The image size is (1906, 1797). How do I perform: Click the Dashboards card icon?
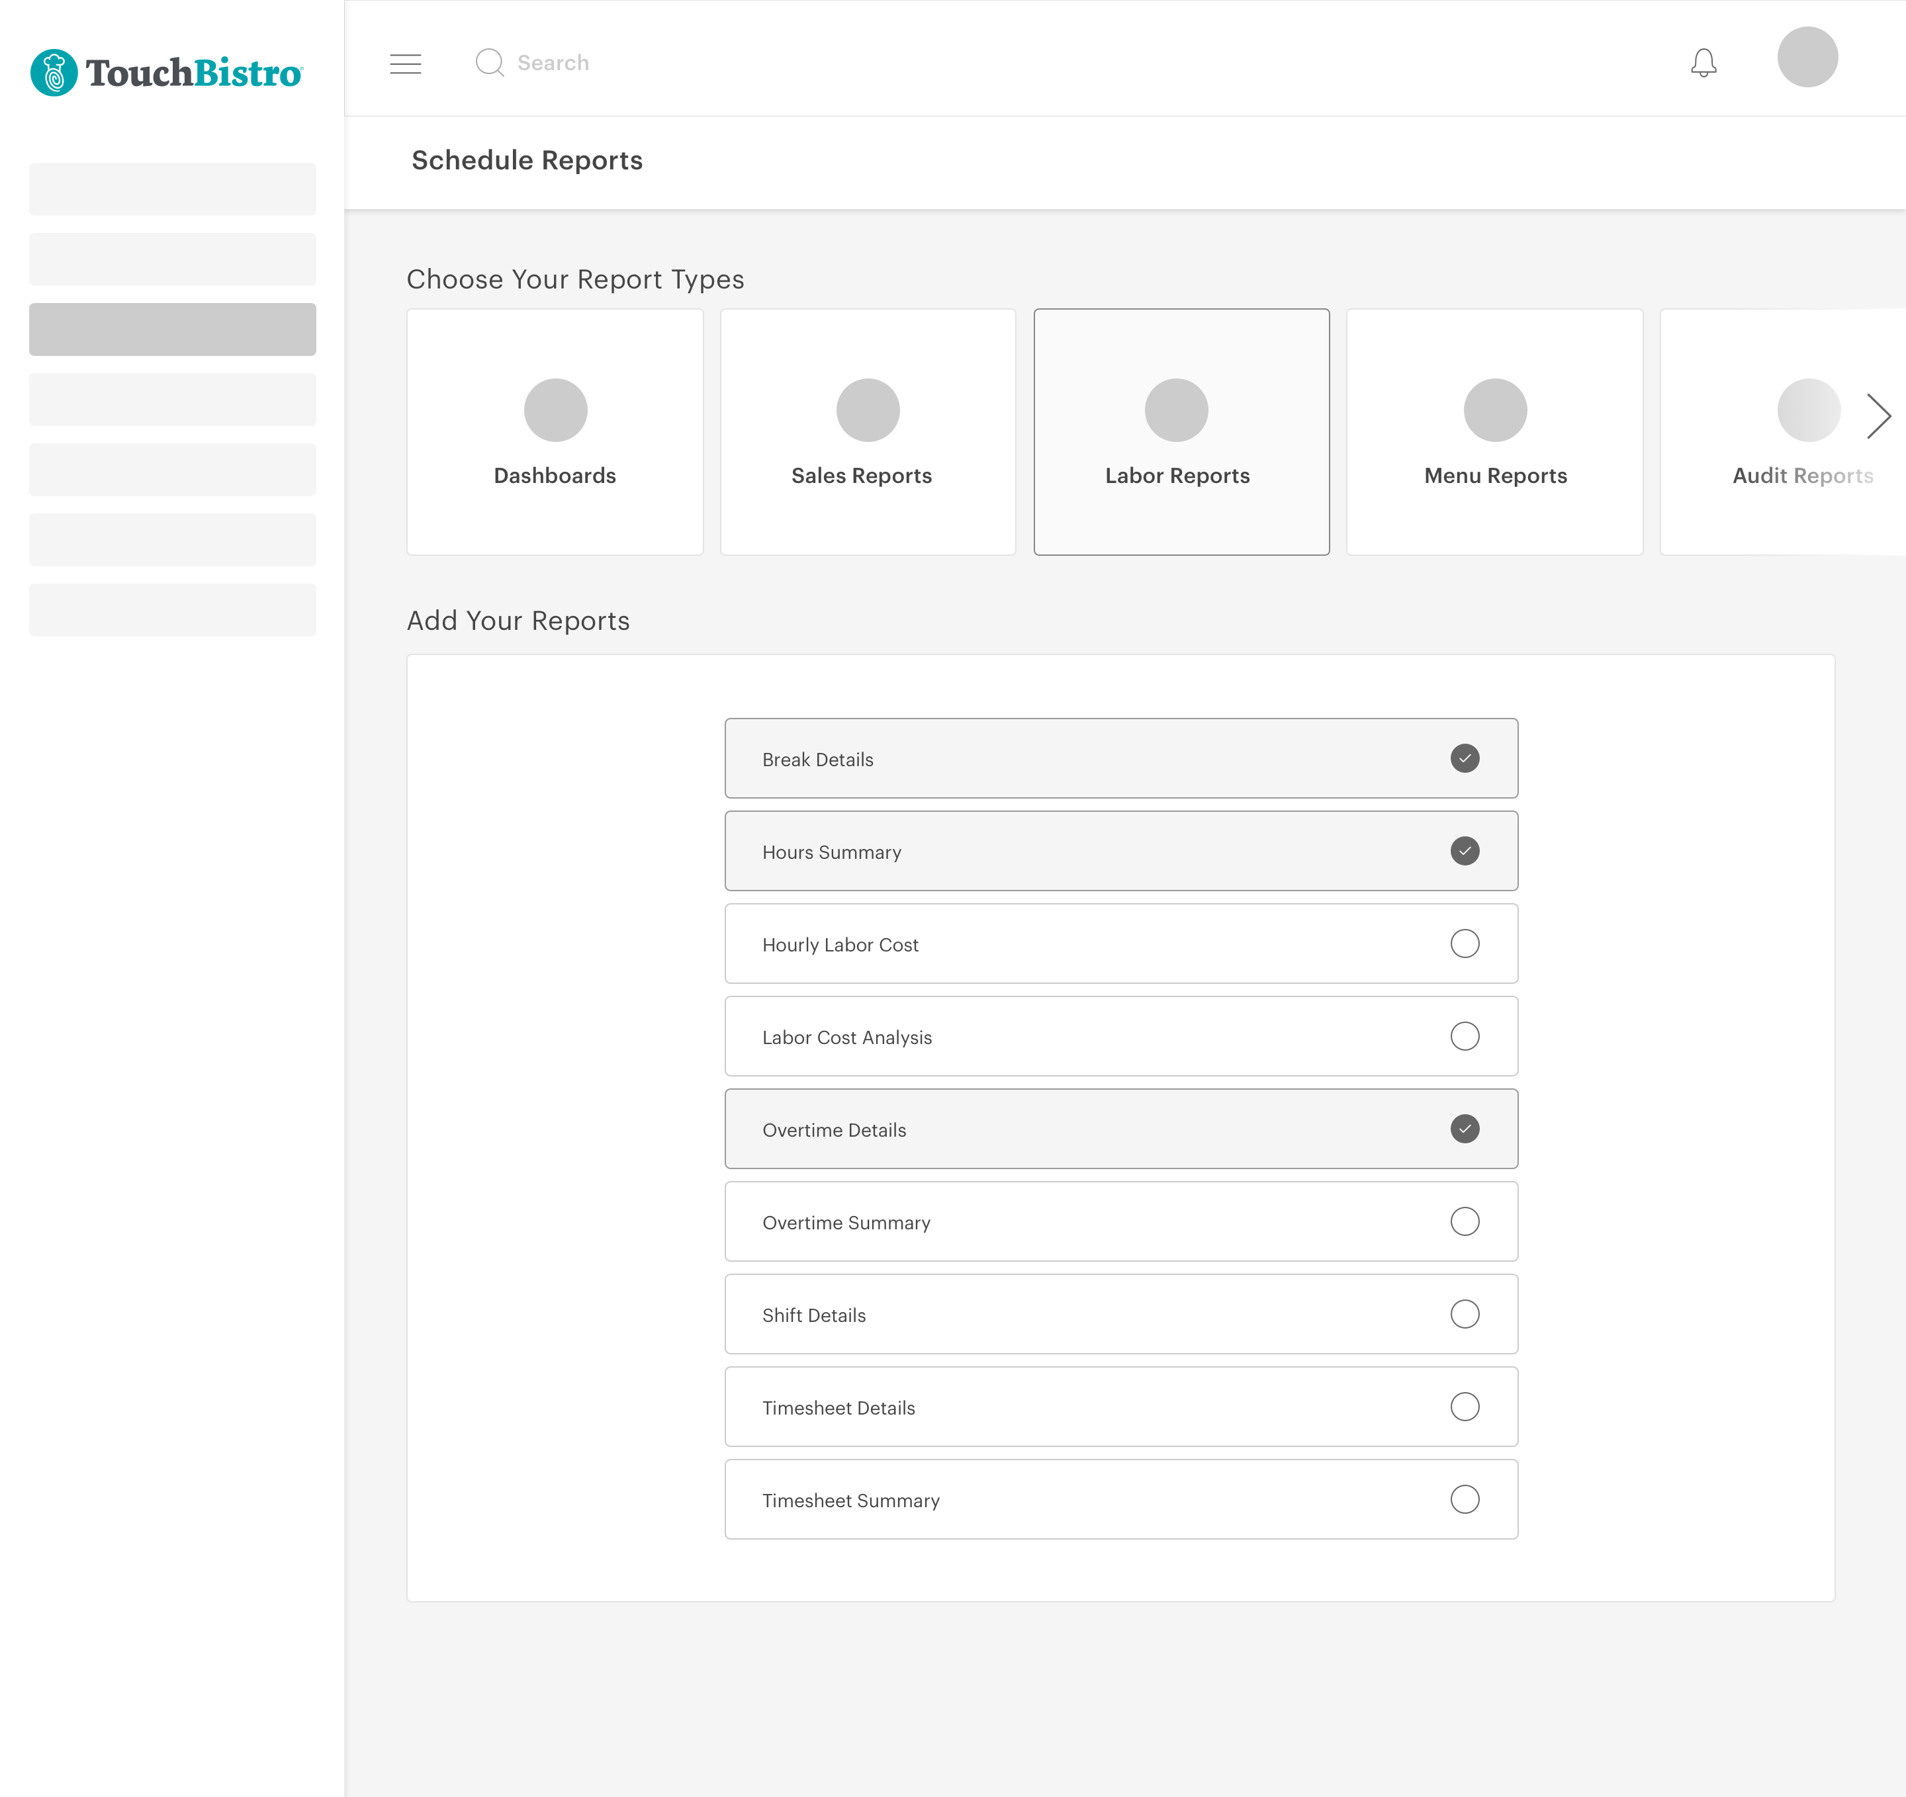point(555,410)
